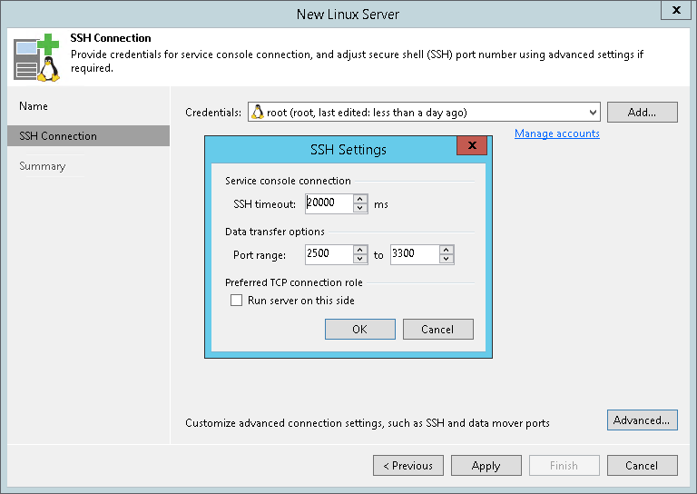This screenshot has height=494, width=697.
Task: Click the disabled Finish button
Action: (564, 466)
